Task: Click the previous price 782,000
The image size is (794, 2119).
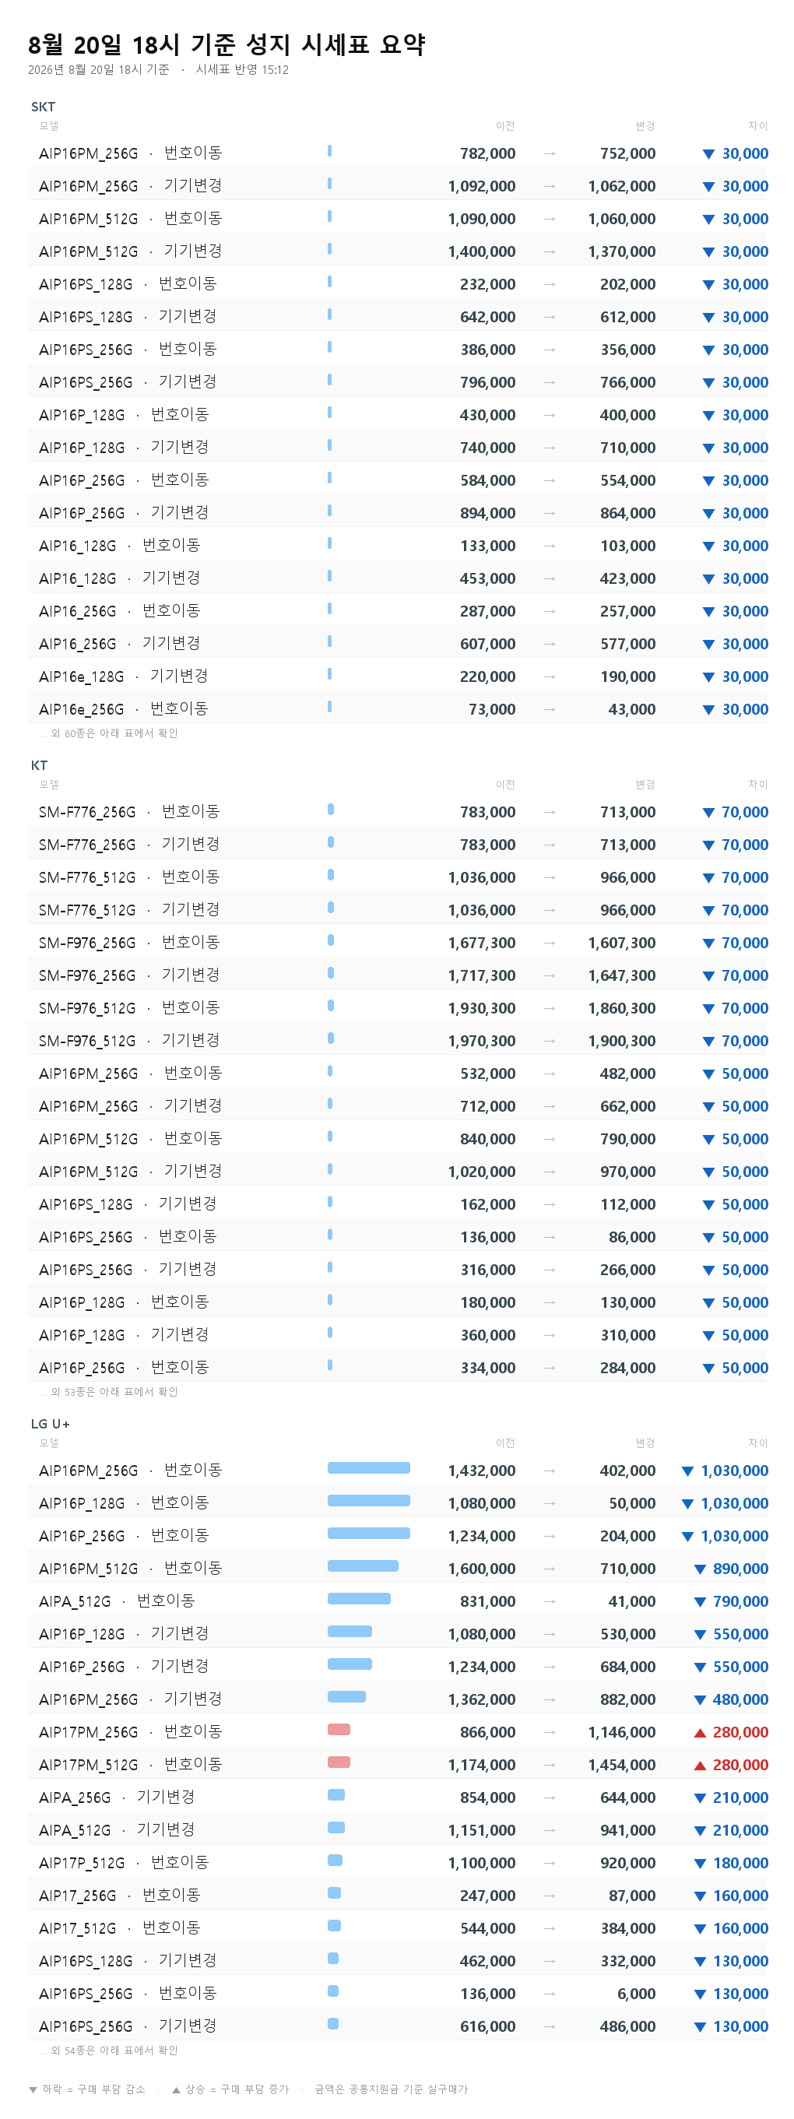Action: 488,154
